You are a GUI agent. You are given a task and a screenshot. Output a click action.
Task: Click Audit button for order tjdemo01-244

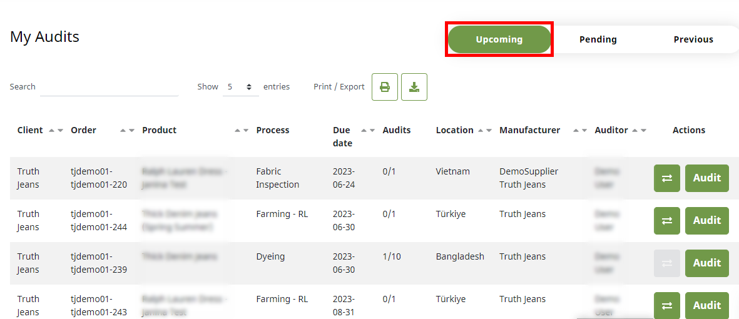[x=706, y=221]
